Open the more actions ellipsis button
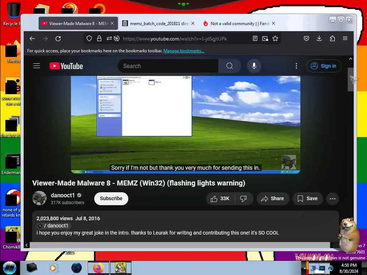367x275 pixels. [332, 198]
